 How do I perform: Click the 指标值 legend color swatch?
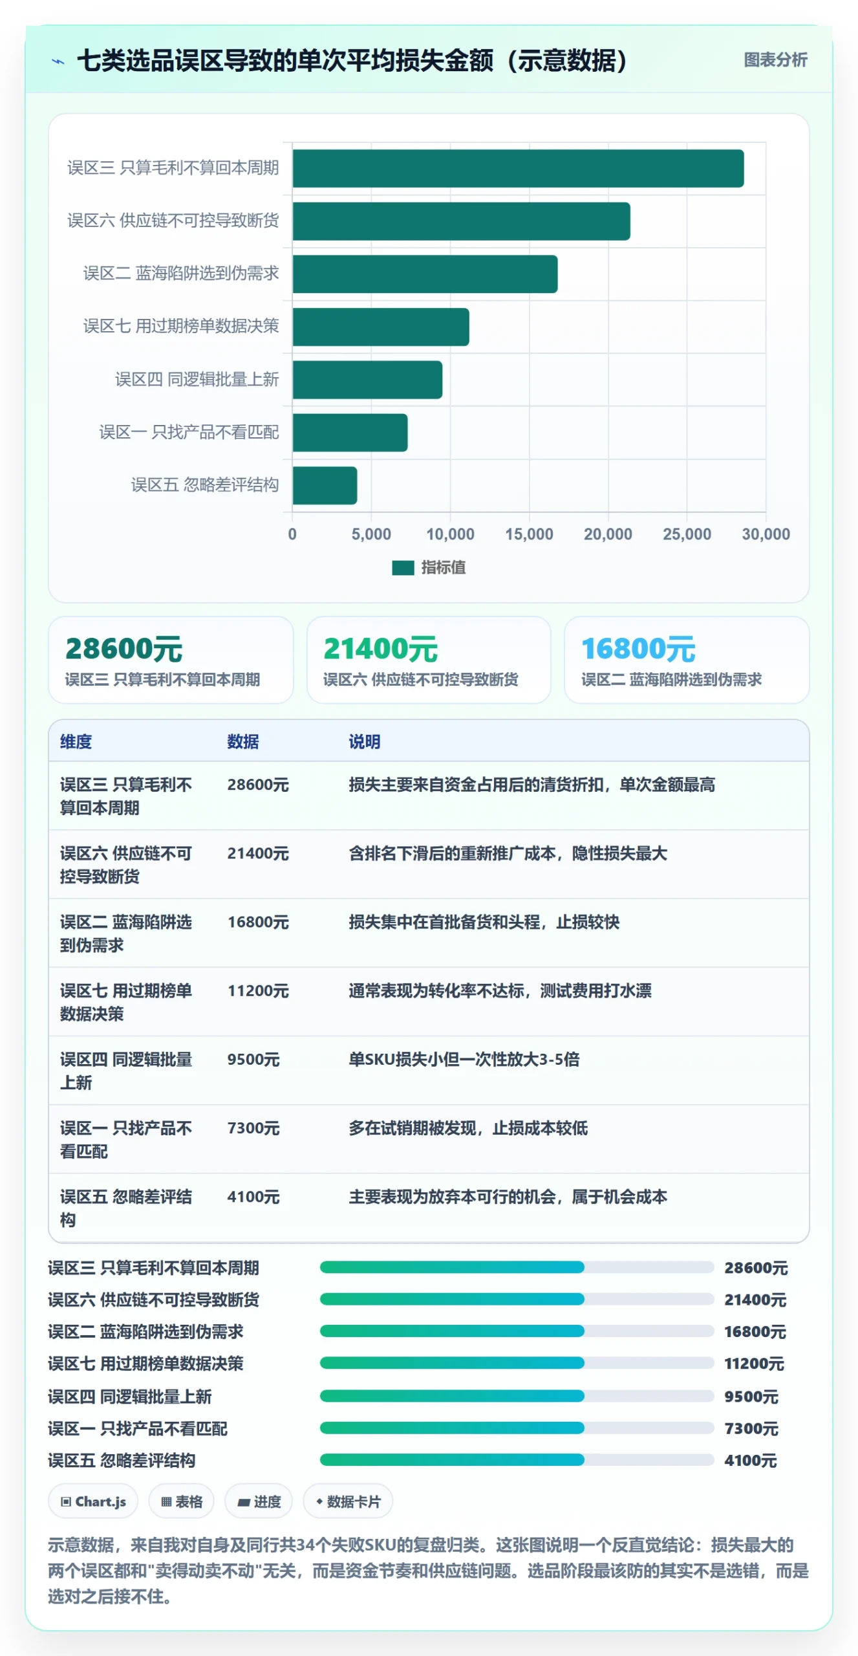pos(403,567)
